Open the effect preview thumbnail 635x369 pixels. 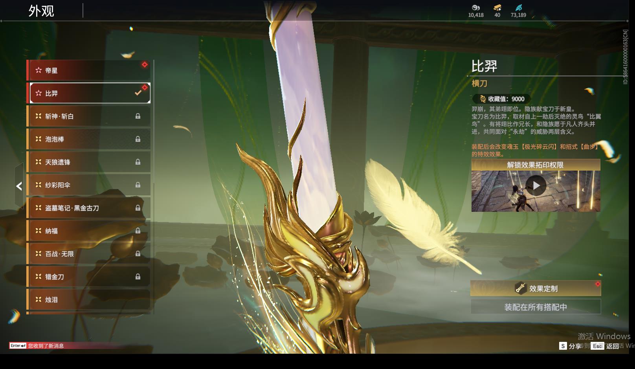[536, 191]
